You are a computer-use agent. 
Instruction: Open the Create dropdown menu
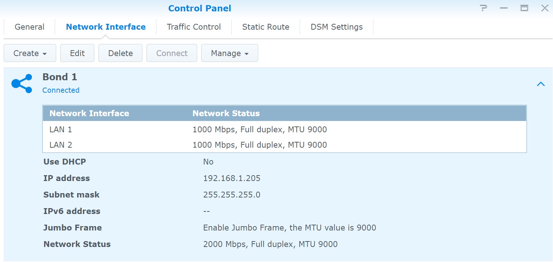point(30,53)
